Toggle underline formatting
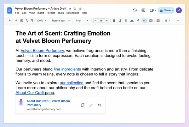 point(126,20)
